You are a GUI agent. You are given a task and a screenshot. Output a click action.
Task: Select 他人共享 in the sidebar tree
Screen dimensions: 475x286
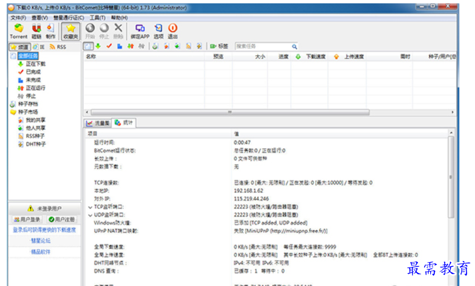tap(35, 128)
